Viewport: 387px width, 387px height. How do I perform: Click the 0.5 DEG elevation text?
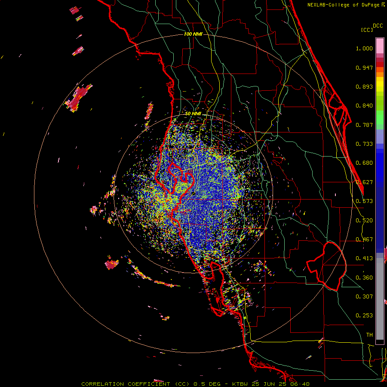click(x=206, y=384)
